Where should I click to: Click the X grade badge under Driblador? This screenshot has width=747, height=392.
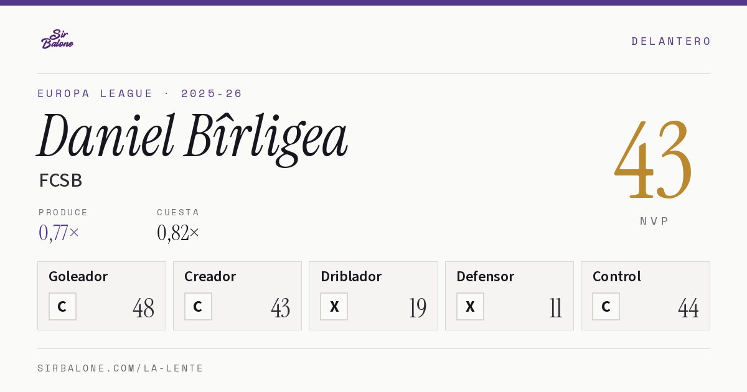coord(334,307)
